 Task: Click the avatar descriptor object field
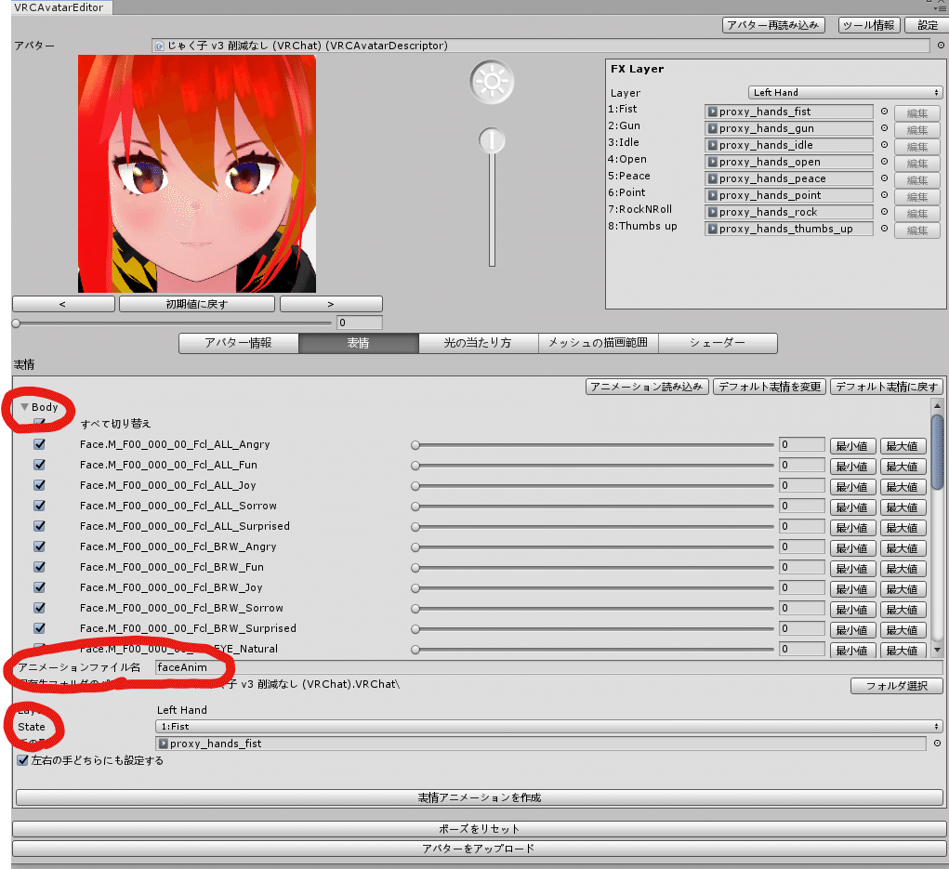click(x=541, y=46)
